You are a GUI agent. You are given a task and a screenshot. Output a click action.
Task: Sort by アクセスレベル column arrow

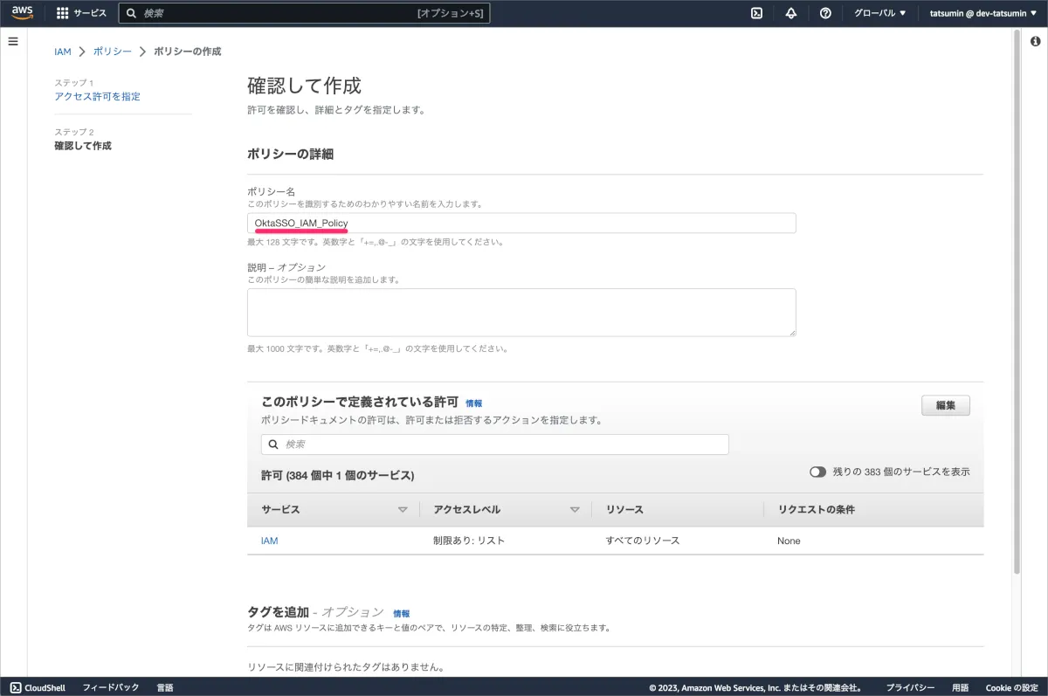[x=575, y=509]
